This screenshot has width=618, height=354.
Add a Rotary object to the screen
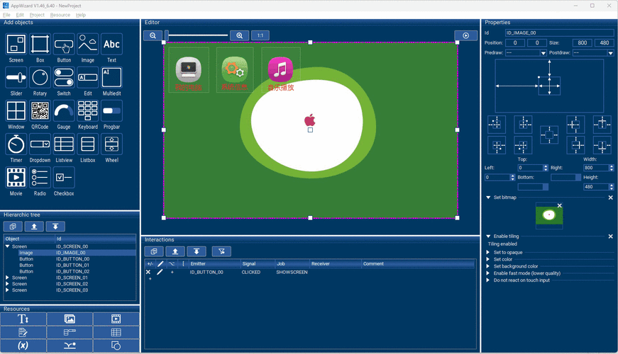(40, 77)
